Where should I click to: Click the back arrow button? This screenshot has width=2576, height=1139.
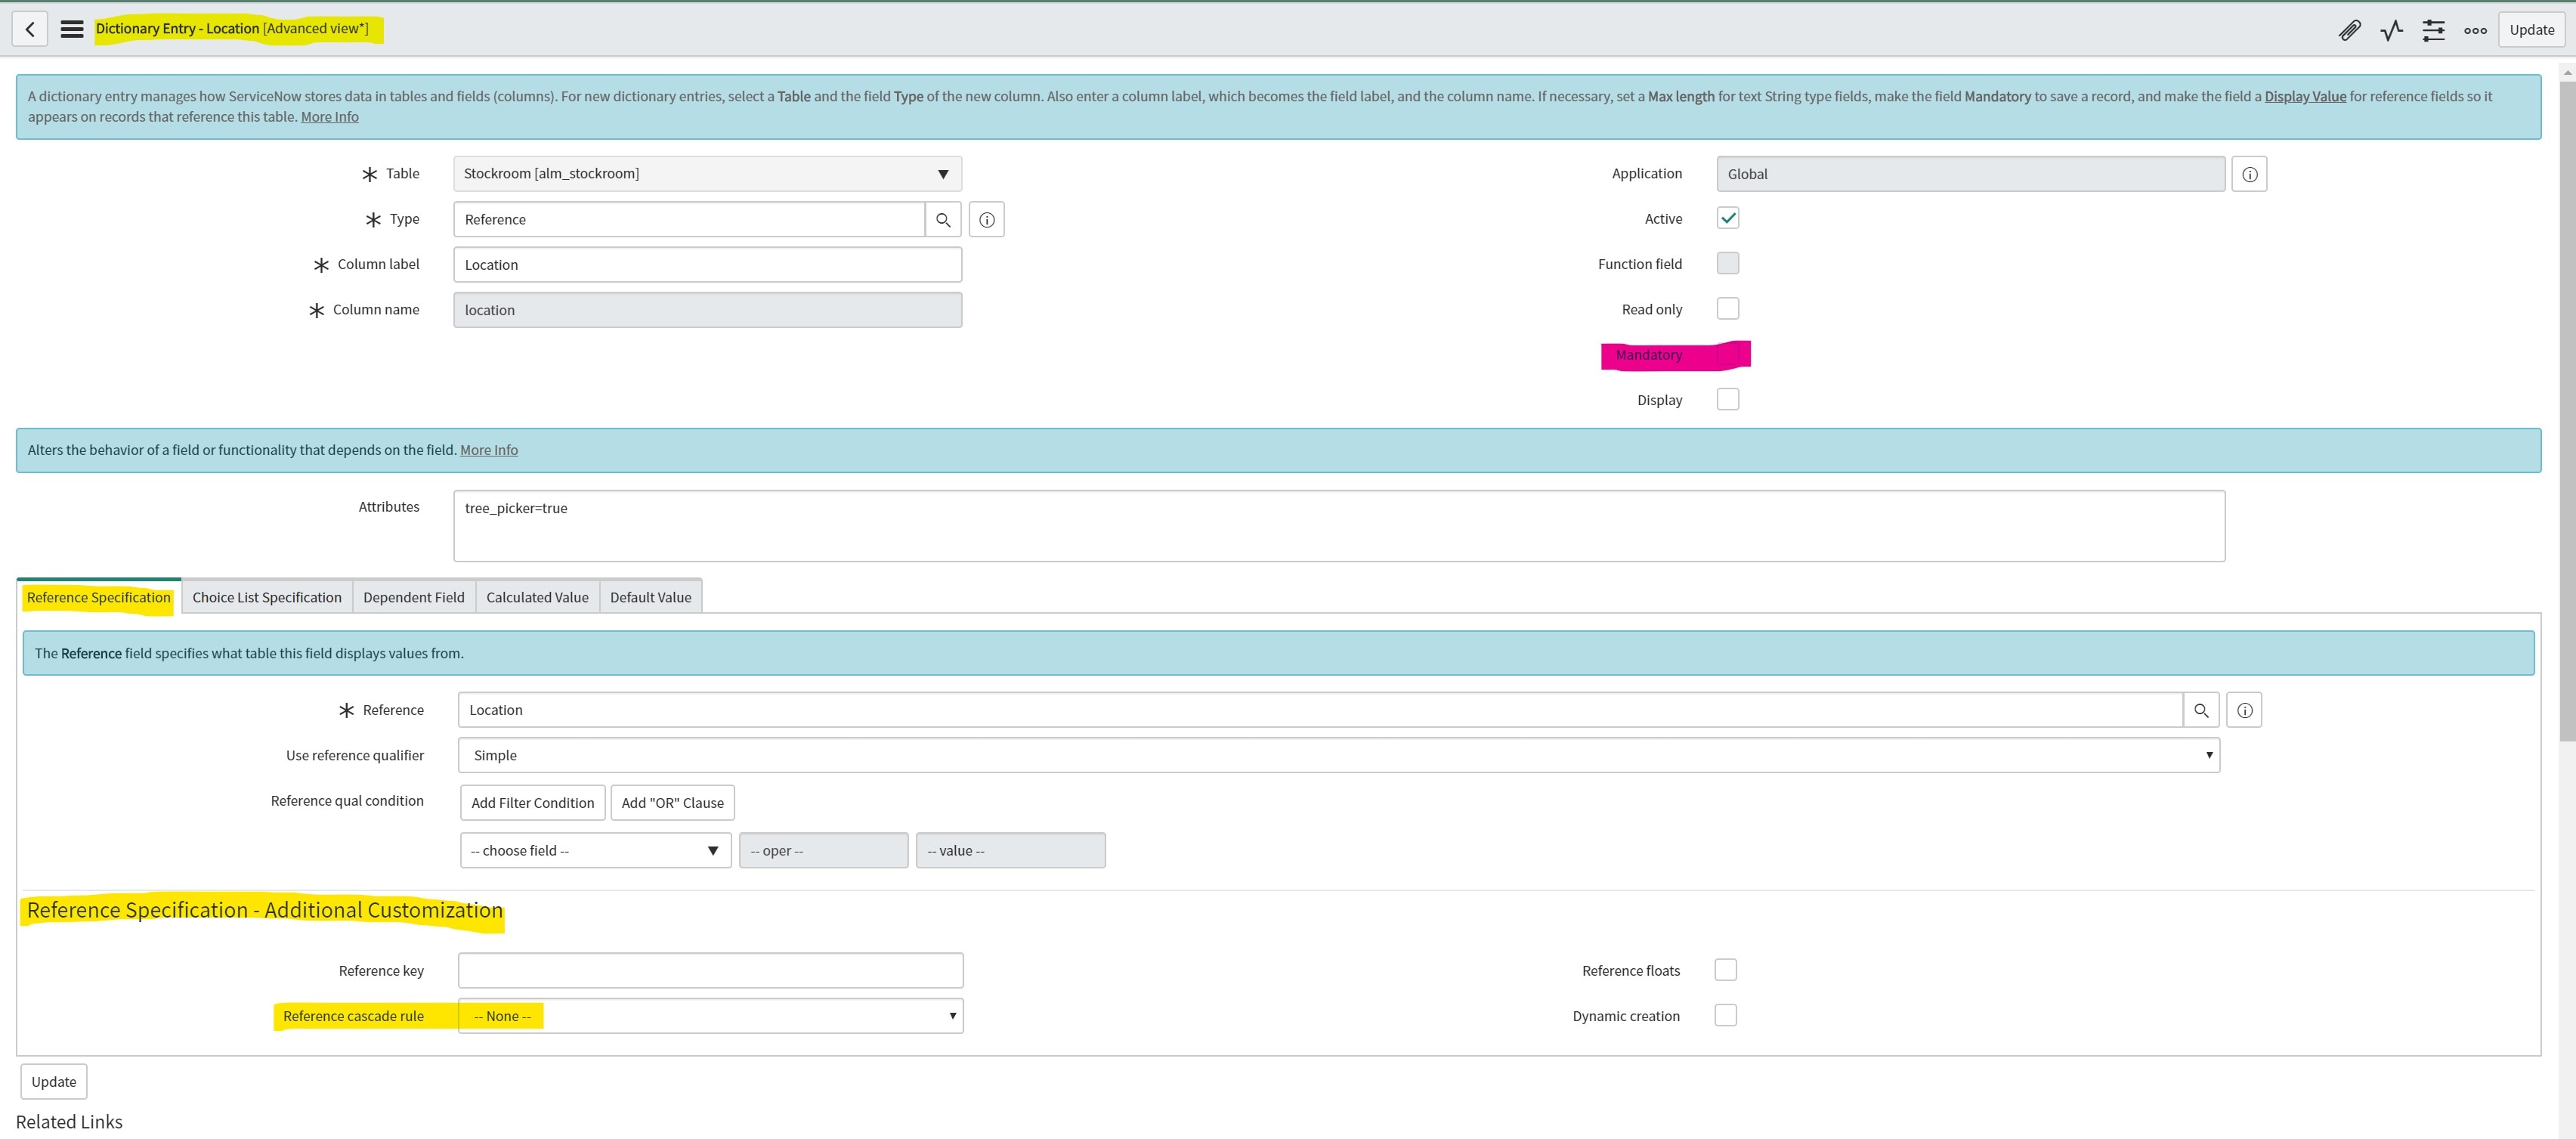[x=30, y=29]
